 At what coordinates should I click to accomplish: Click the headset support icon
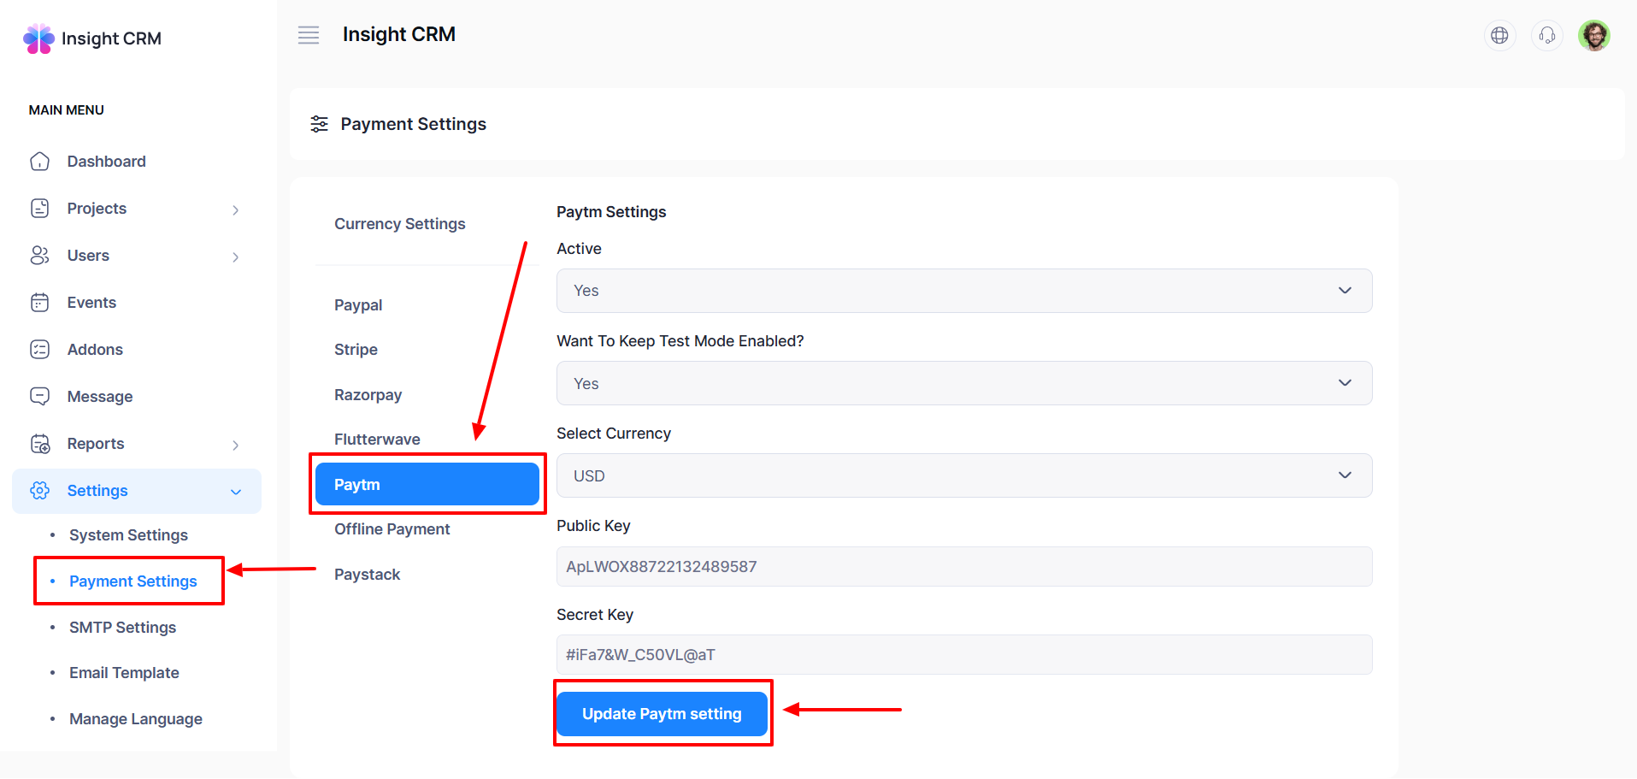[1546, 35]
